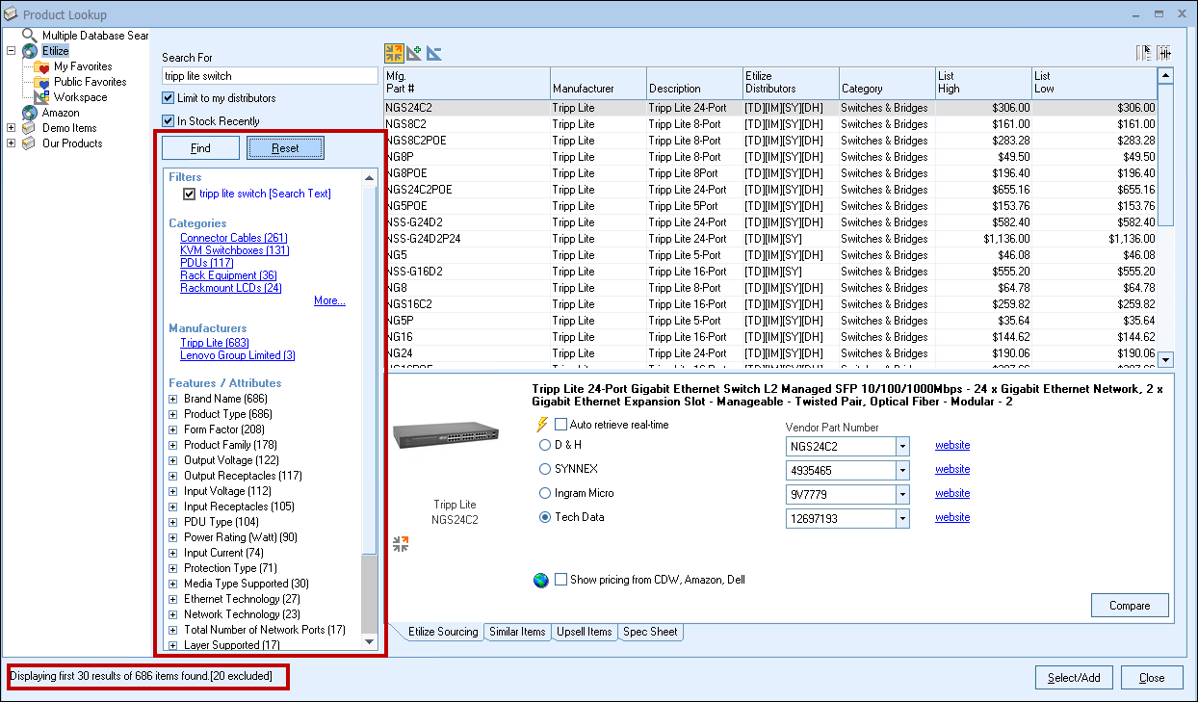The width and height of the screenshot is (1198, 702).
Task: Open the KVM Switchboxes (131) category link
Action: tap(234, 250)
